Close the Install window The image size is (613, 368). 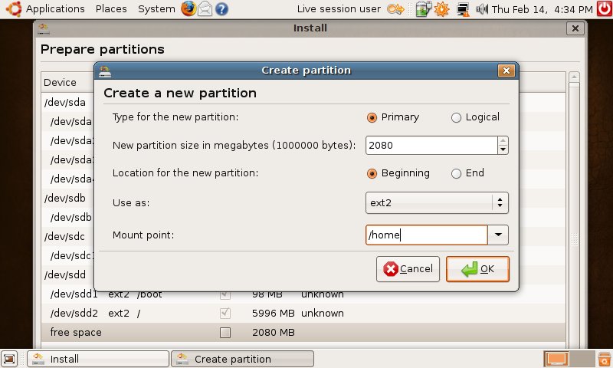(x=575, y=28)
